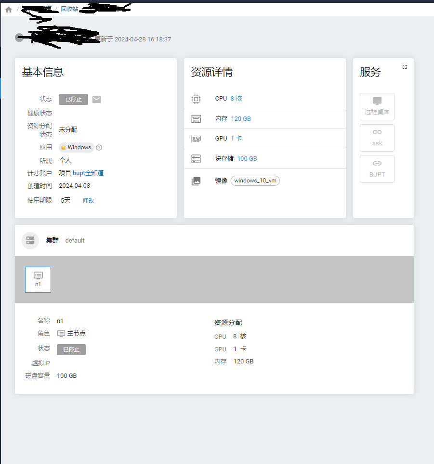
Task: Select the Windows application tag
Action: [x=77, y=147]
